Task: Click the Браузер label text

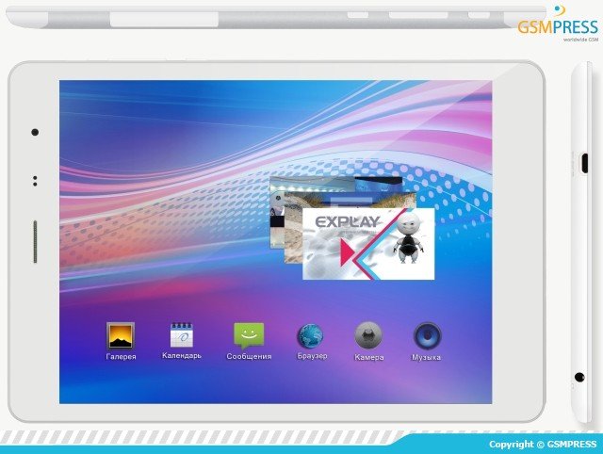Action: click(312, 356)
